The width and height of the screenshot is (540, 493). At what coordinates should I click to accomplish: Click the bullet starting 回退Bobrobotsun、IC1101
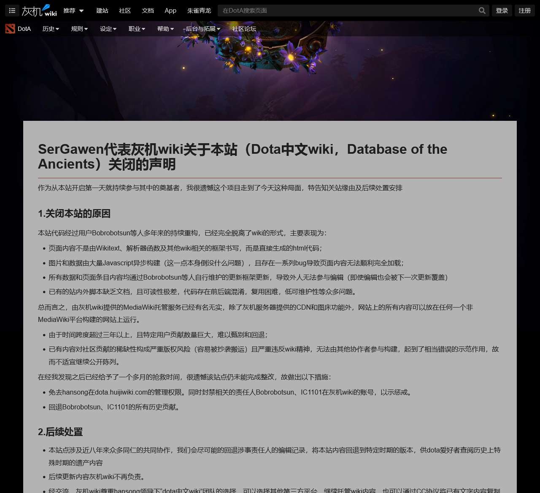coord(115,407)
